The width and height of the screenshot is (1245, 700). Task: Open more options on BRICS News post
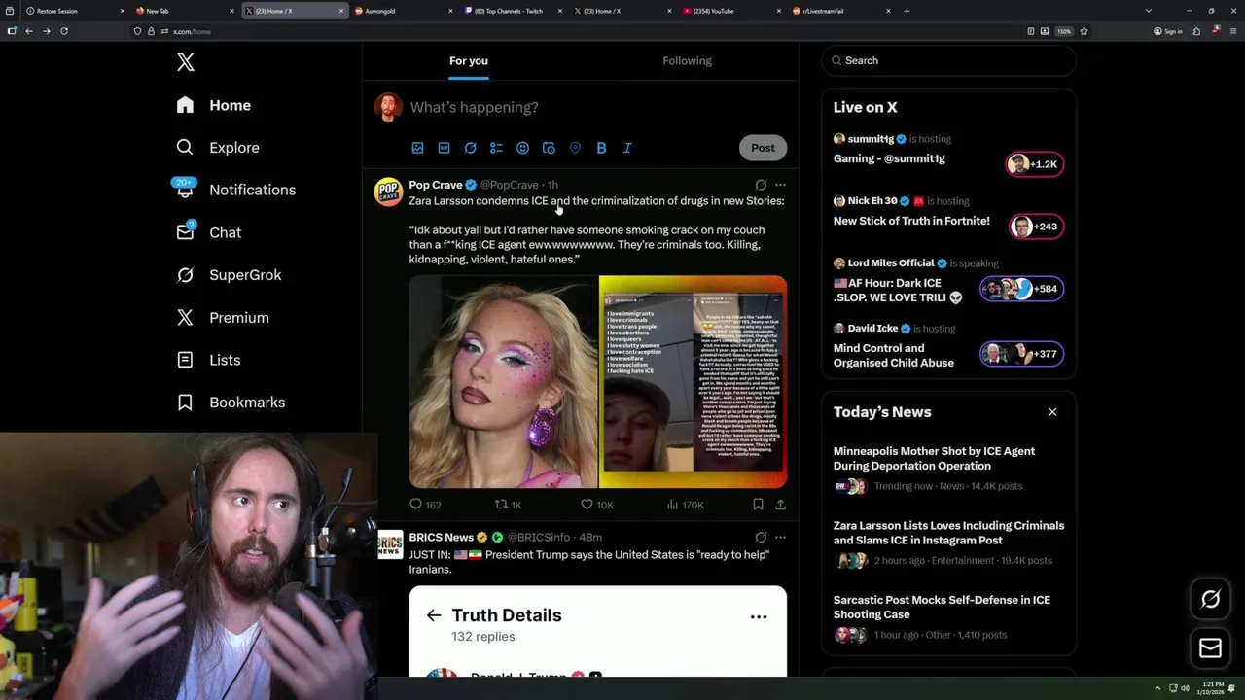click(x=780, y=537)
